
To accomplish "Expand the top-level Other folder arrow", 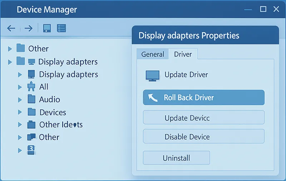I will [x=10, y=49].
